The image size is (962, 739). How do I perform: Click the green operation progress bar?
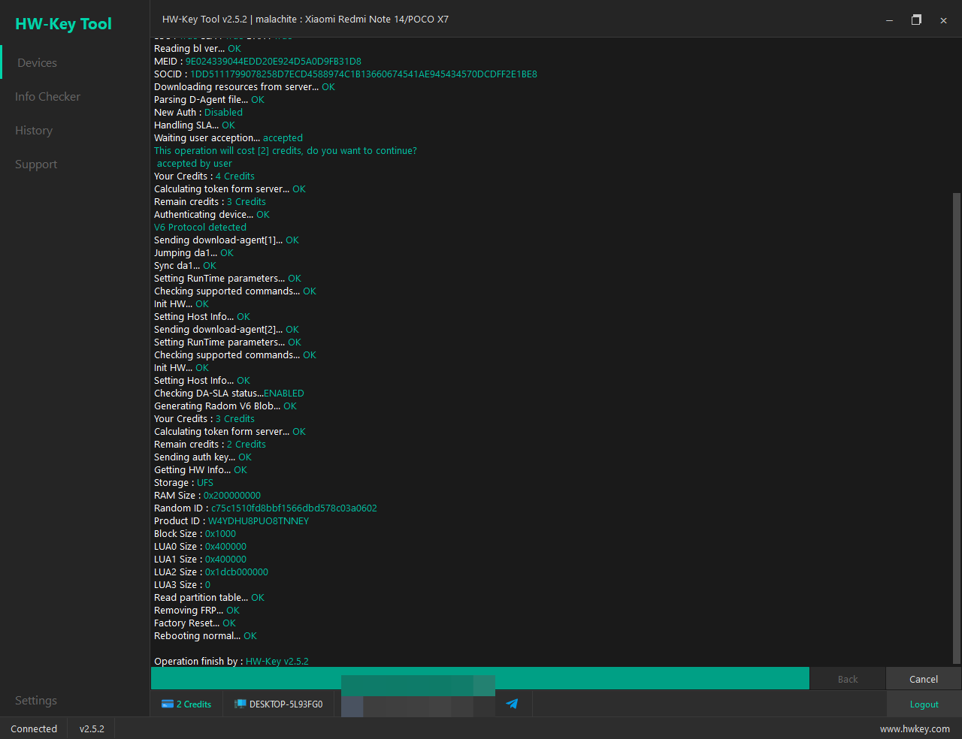[x=479, y=678]
